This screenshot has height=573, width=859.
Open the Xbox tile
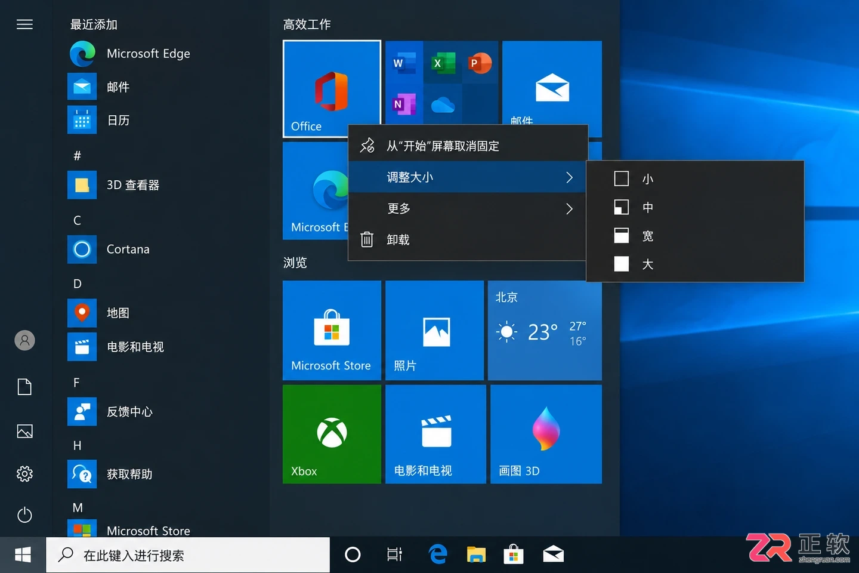[332, 434]
